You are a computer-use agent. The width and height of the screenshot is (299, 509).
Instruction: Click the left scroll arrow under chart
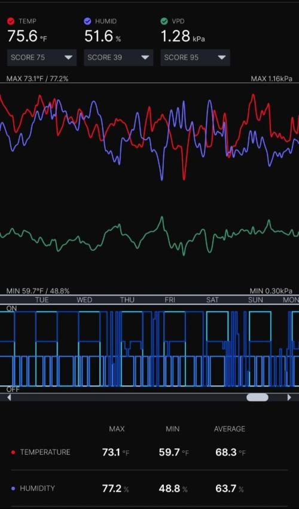click(9, 397)
